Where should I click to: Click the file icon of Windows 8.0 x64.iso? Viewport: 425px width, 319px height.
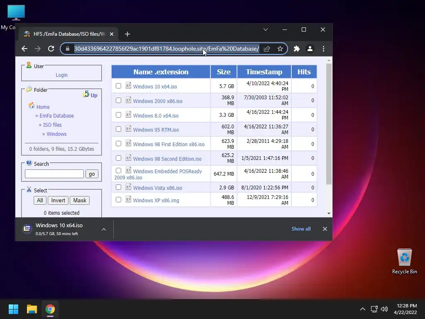129,115
